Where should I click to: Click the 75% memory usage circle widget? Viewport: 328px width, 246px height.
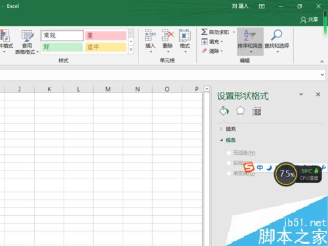pos(286,174)
